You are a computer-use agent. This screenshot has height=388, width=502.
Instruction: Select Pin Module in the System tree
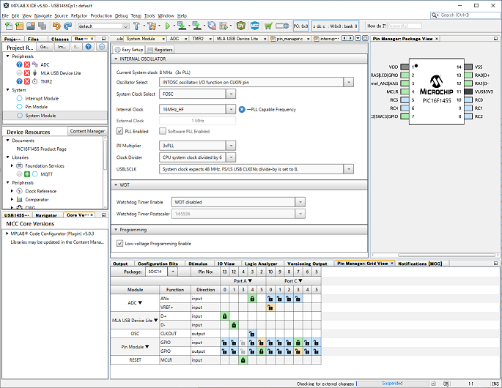(36, 107)
